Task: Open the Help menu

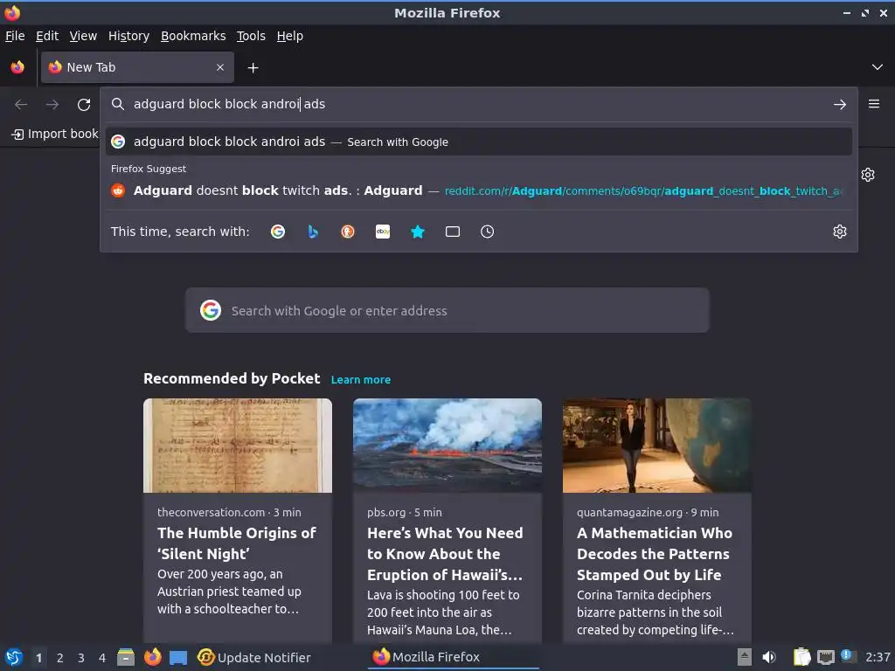Action: 290,36
